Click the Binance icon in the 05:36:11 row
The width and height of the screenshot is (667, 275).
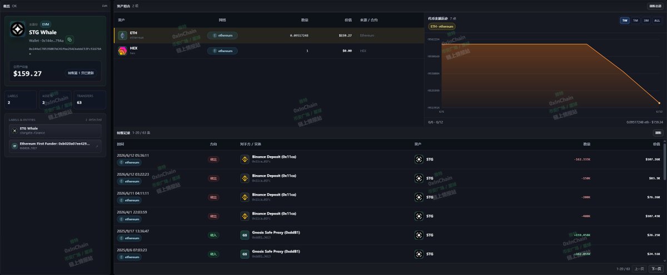click(244, 159)
